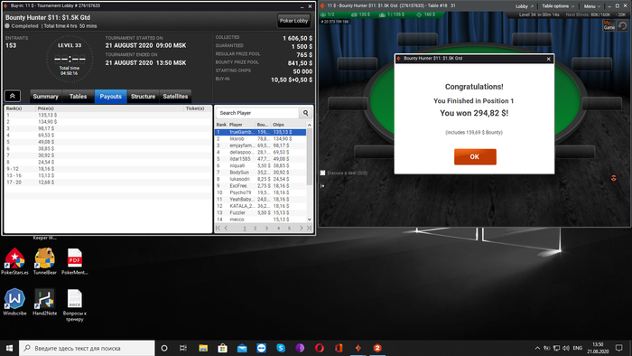This screenshot has width=632, height=356.
Task: Click the Lobby link on table window
Action: tap(524, 6)
